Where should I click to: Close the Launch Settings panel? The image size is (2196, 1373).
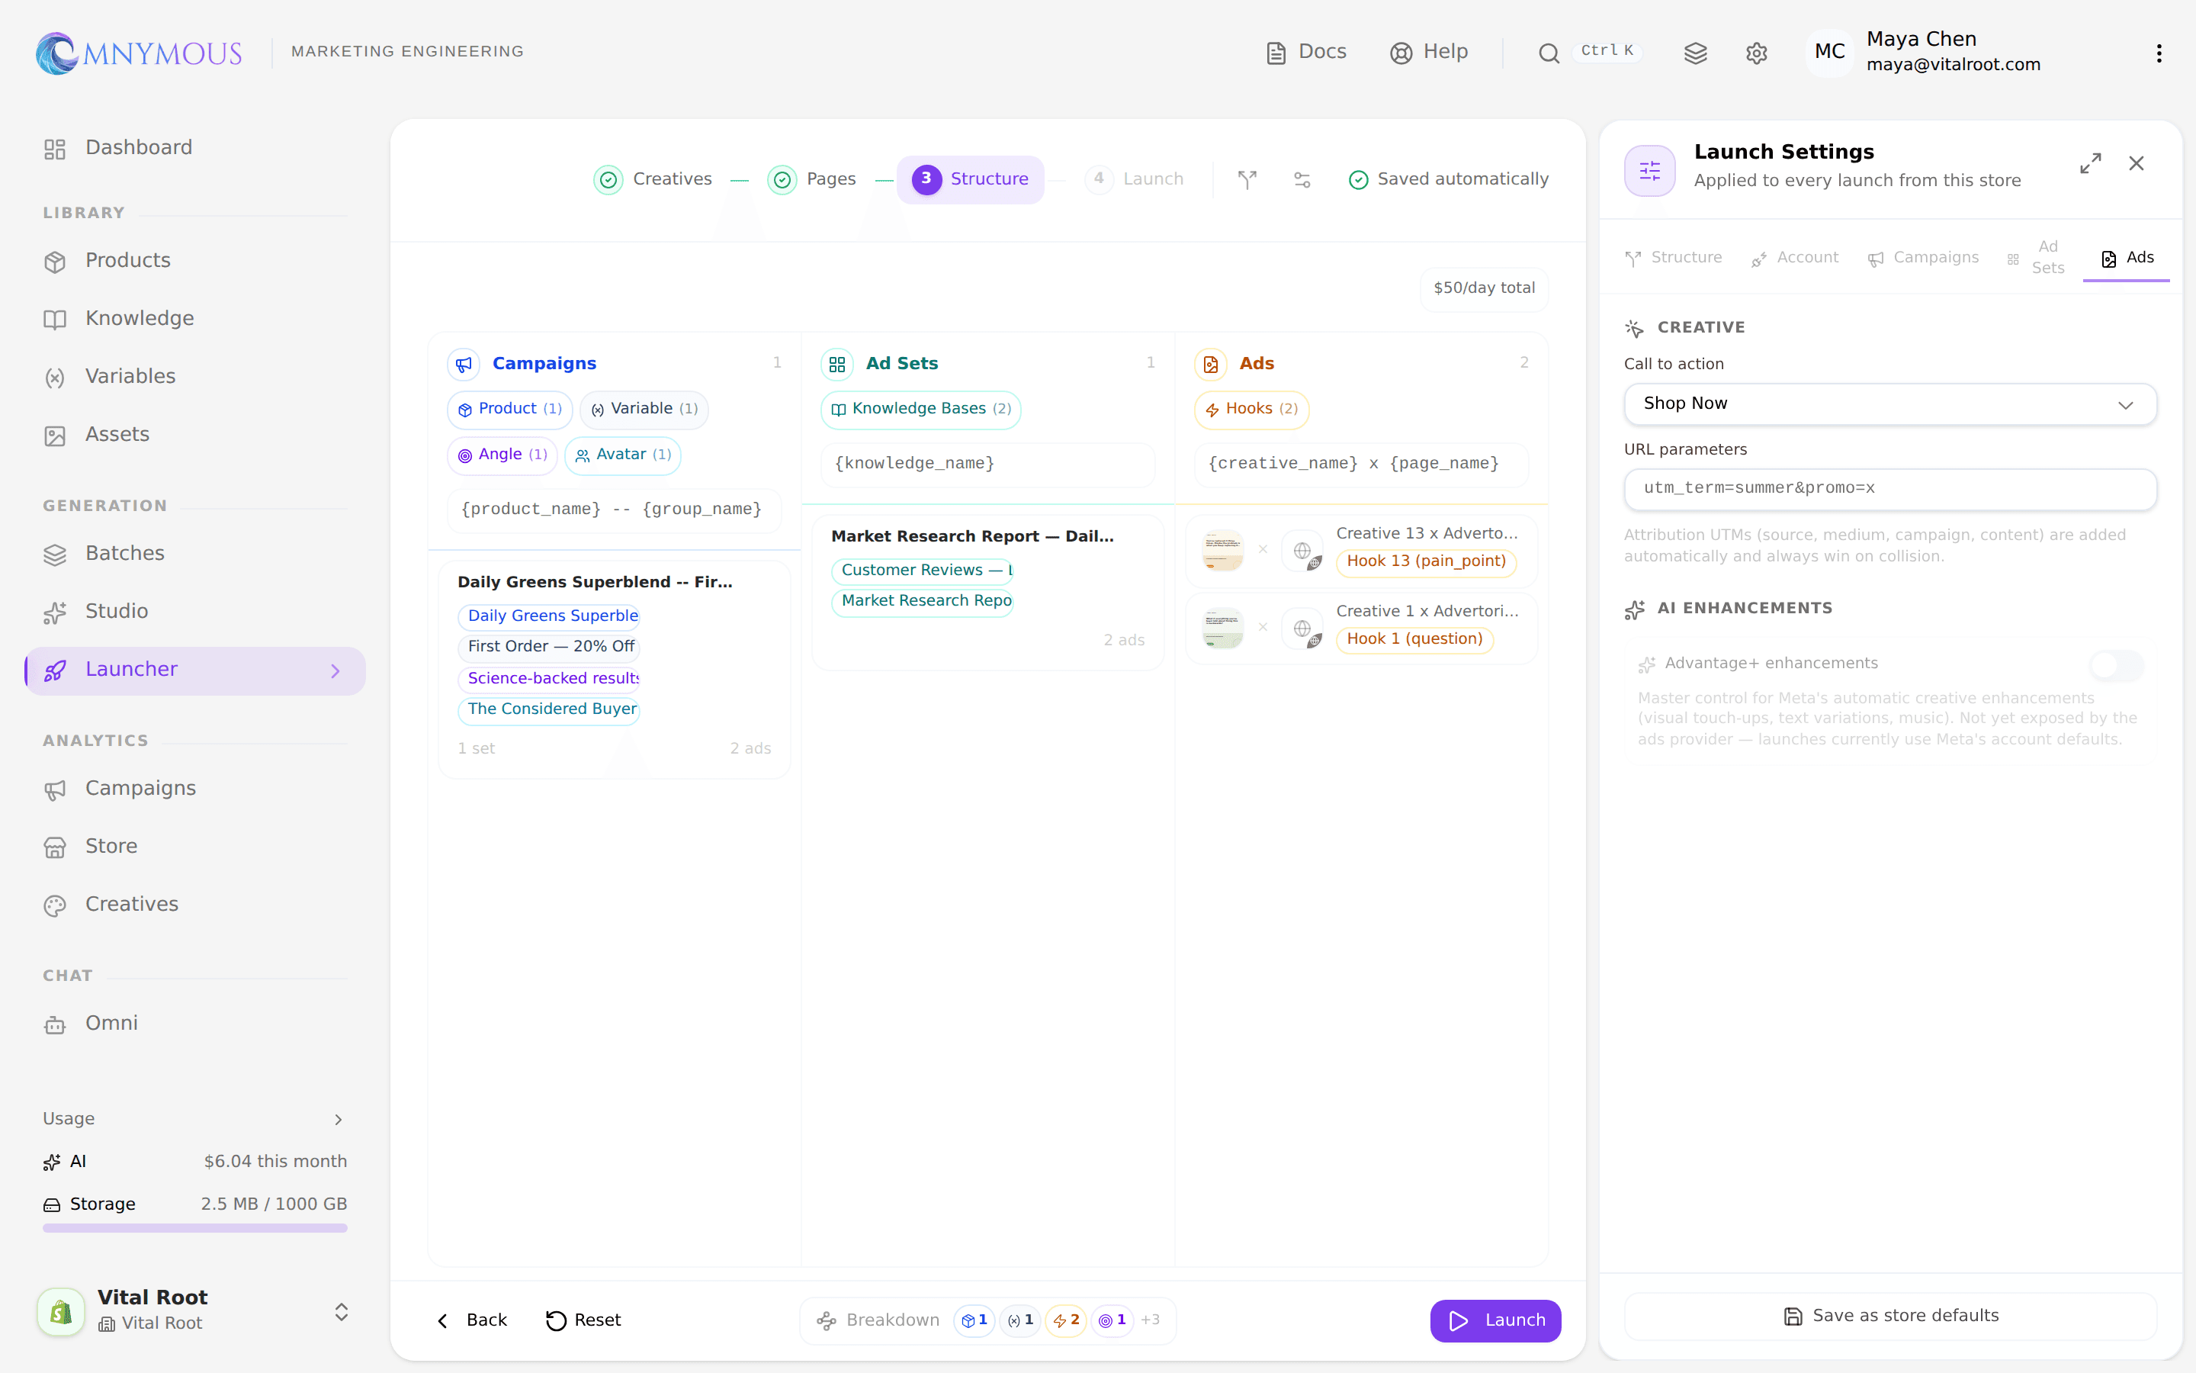[2136, 163]
